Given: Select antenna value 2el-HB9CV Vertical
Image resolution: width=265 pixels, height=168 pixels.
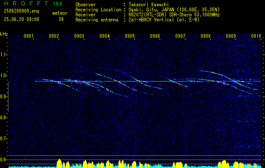Looking at the screenshot, I should tap(151, 20).
